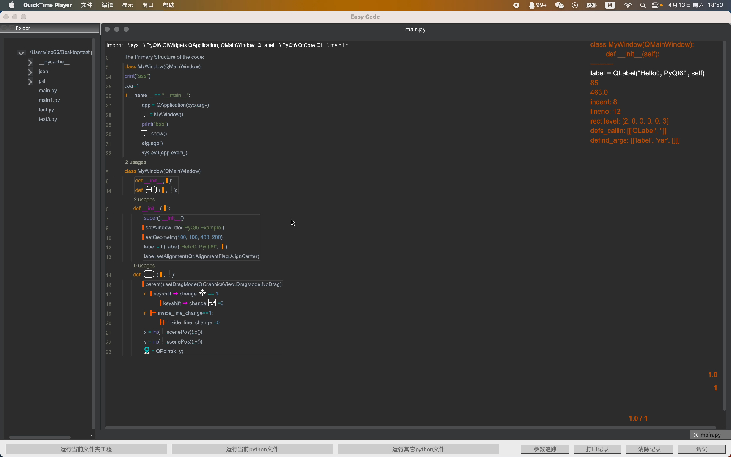The width and height of the screenshot is (731, 457).
Task: Open the 帮助 menu
Action: click(x=168, y=5)
